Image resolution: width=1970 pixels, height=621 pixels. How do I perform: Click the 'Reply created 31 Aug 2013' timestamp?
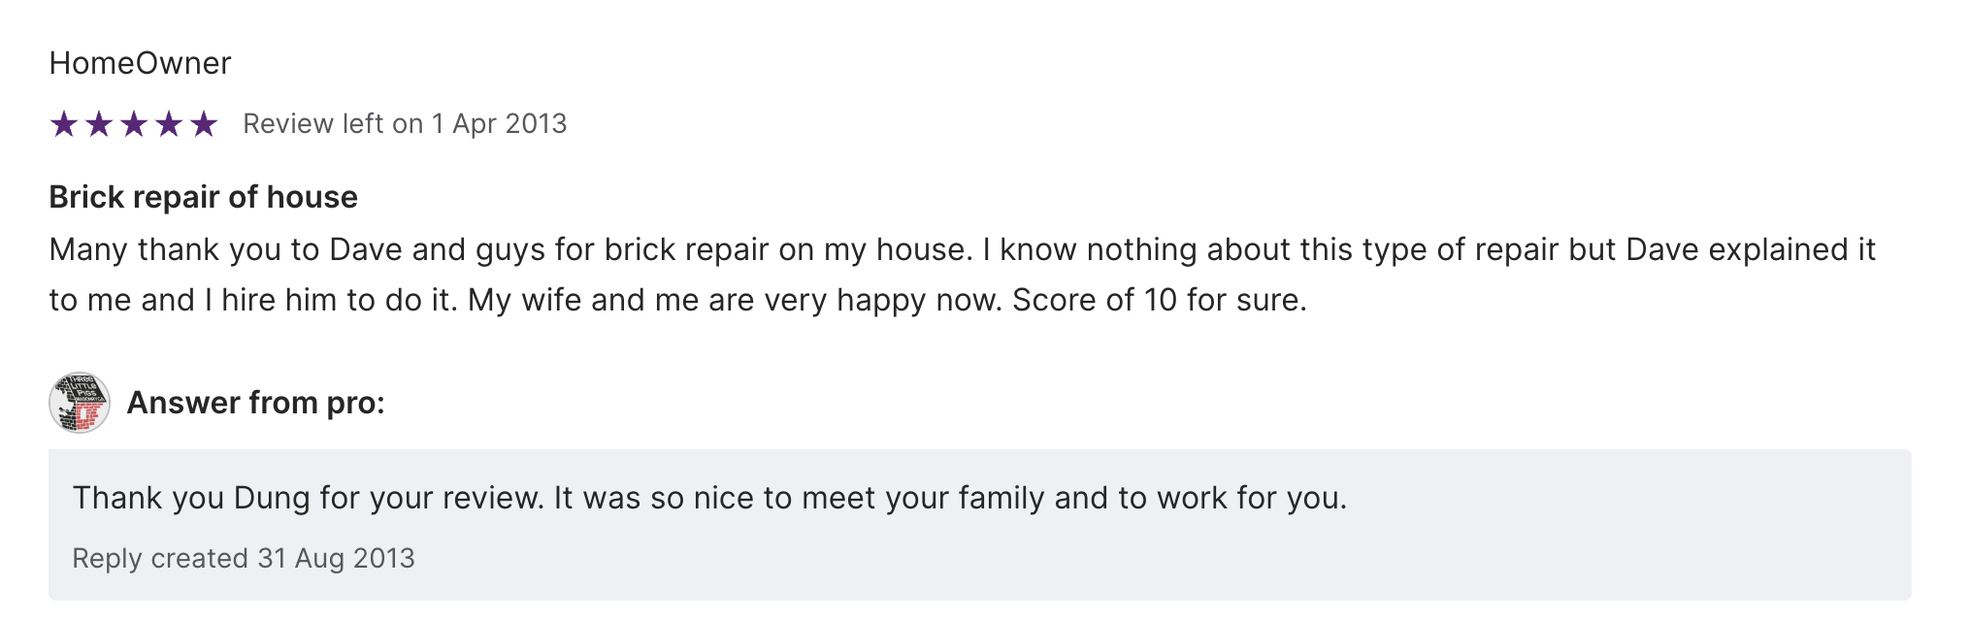click(244, 559)
